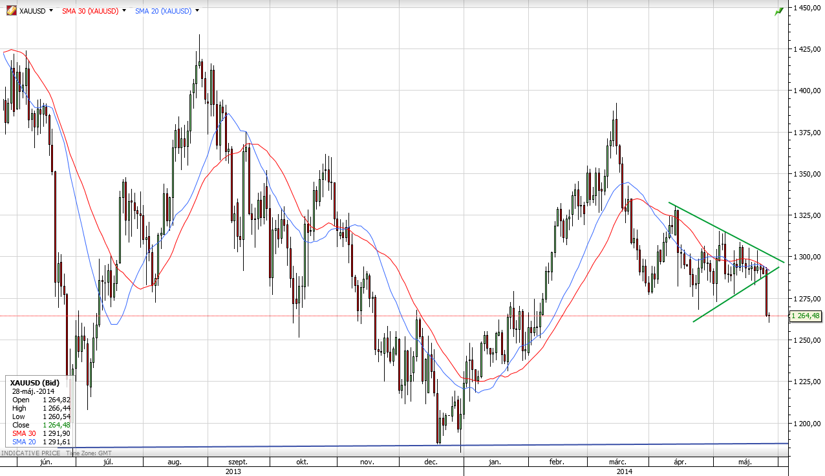Click the red SMA 30 (XAUUSD) label
Screen dimensions: 825x476
coord(91,11)
